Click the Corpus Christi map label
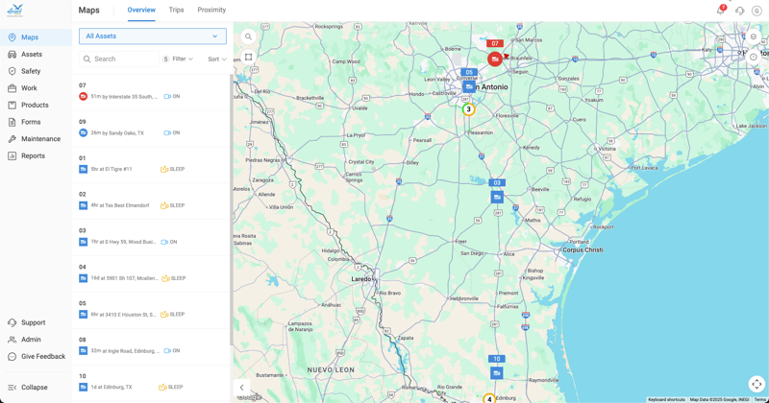Screen dimensions: 769x403 click(583, 249)
